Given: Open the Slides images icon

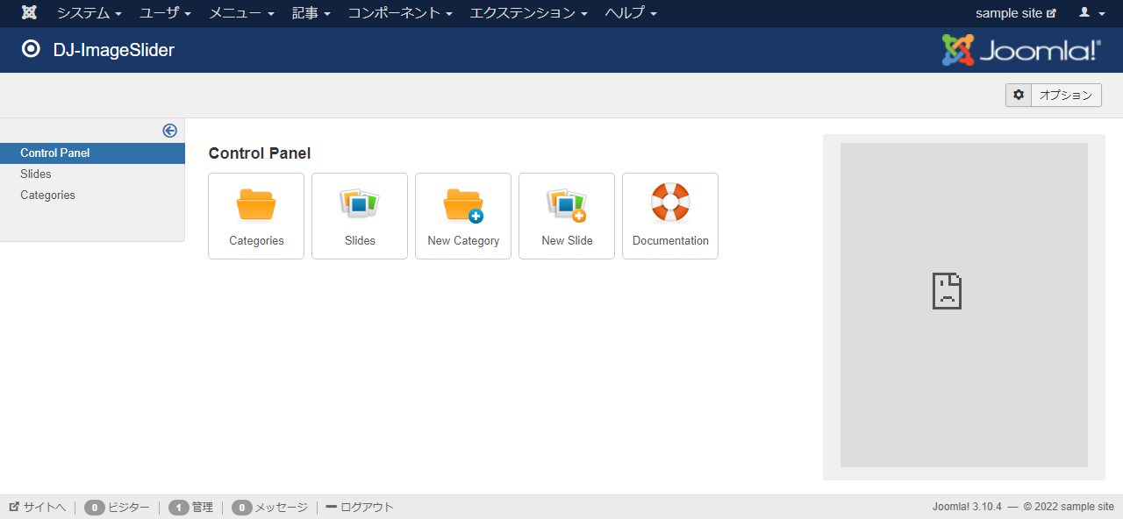Looking at the screenshot, I should (x=360, y=205).
